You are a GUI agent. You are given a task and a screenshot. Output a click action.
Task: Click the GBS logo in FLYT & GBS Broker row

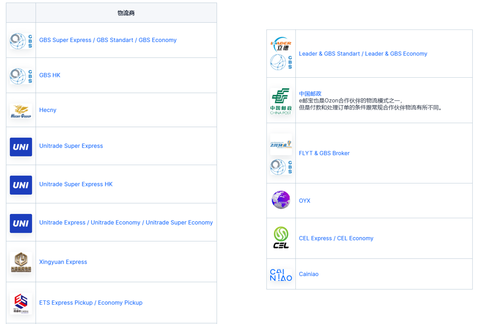281,167
